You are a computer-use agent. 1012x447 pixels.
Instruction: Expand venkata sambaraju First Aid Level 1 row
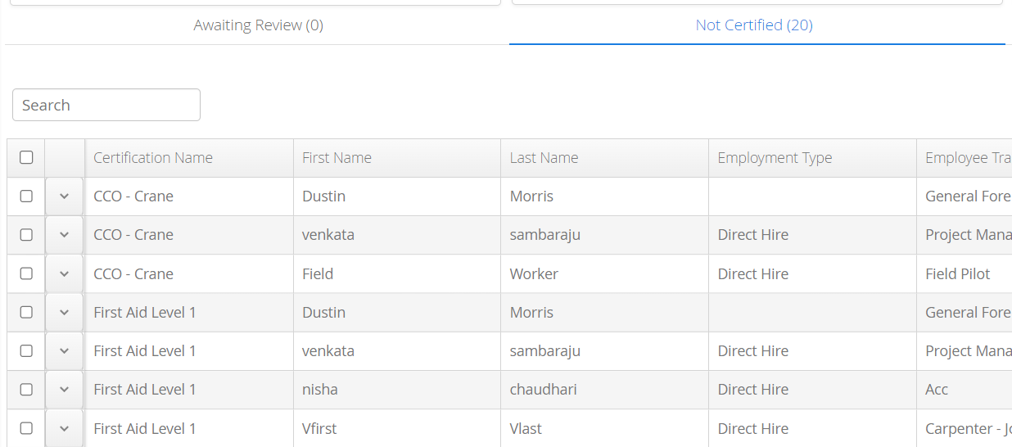[x=65, y=350]
